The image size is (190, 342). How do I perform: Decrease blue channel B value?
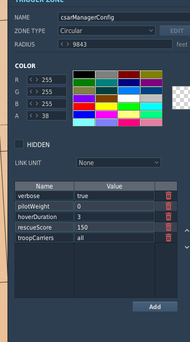click(x=31, y=103)
